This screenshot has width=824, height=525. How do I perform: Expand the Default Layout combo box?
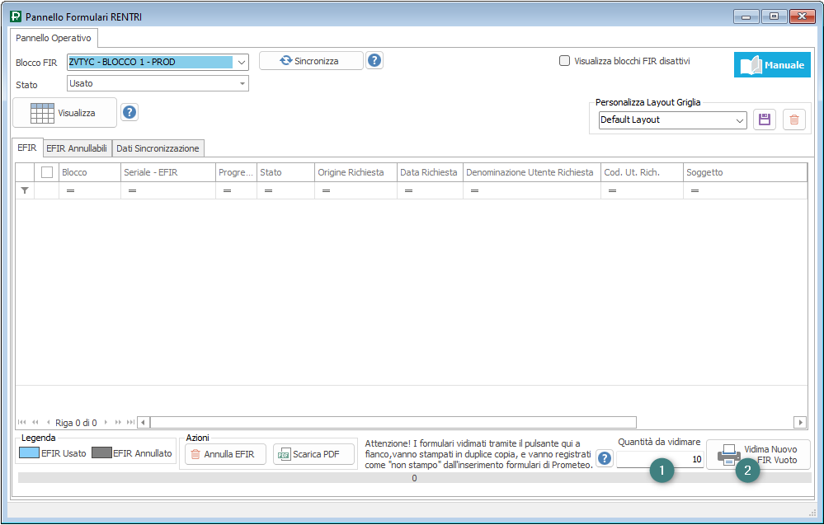(x=739, y=120)
